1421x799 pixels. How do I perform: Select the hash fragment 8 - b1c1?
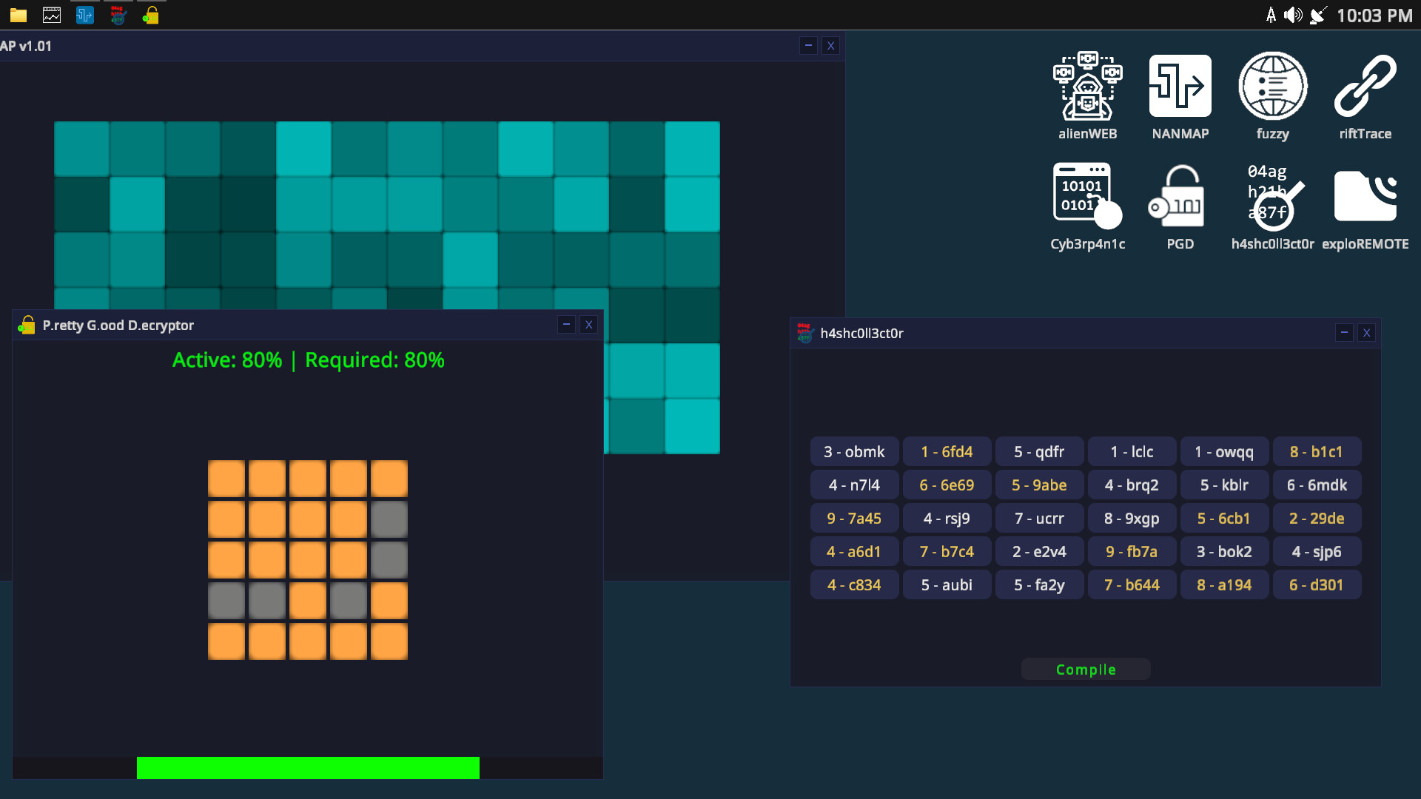(1317, 451)
